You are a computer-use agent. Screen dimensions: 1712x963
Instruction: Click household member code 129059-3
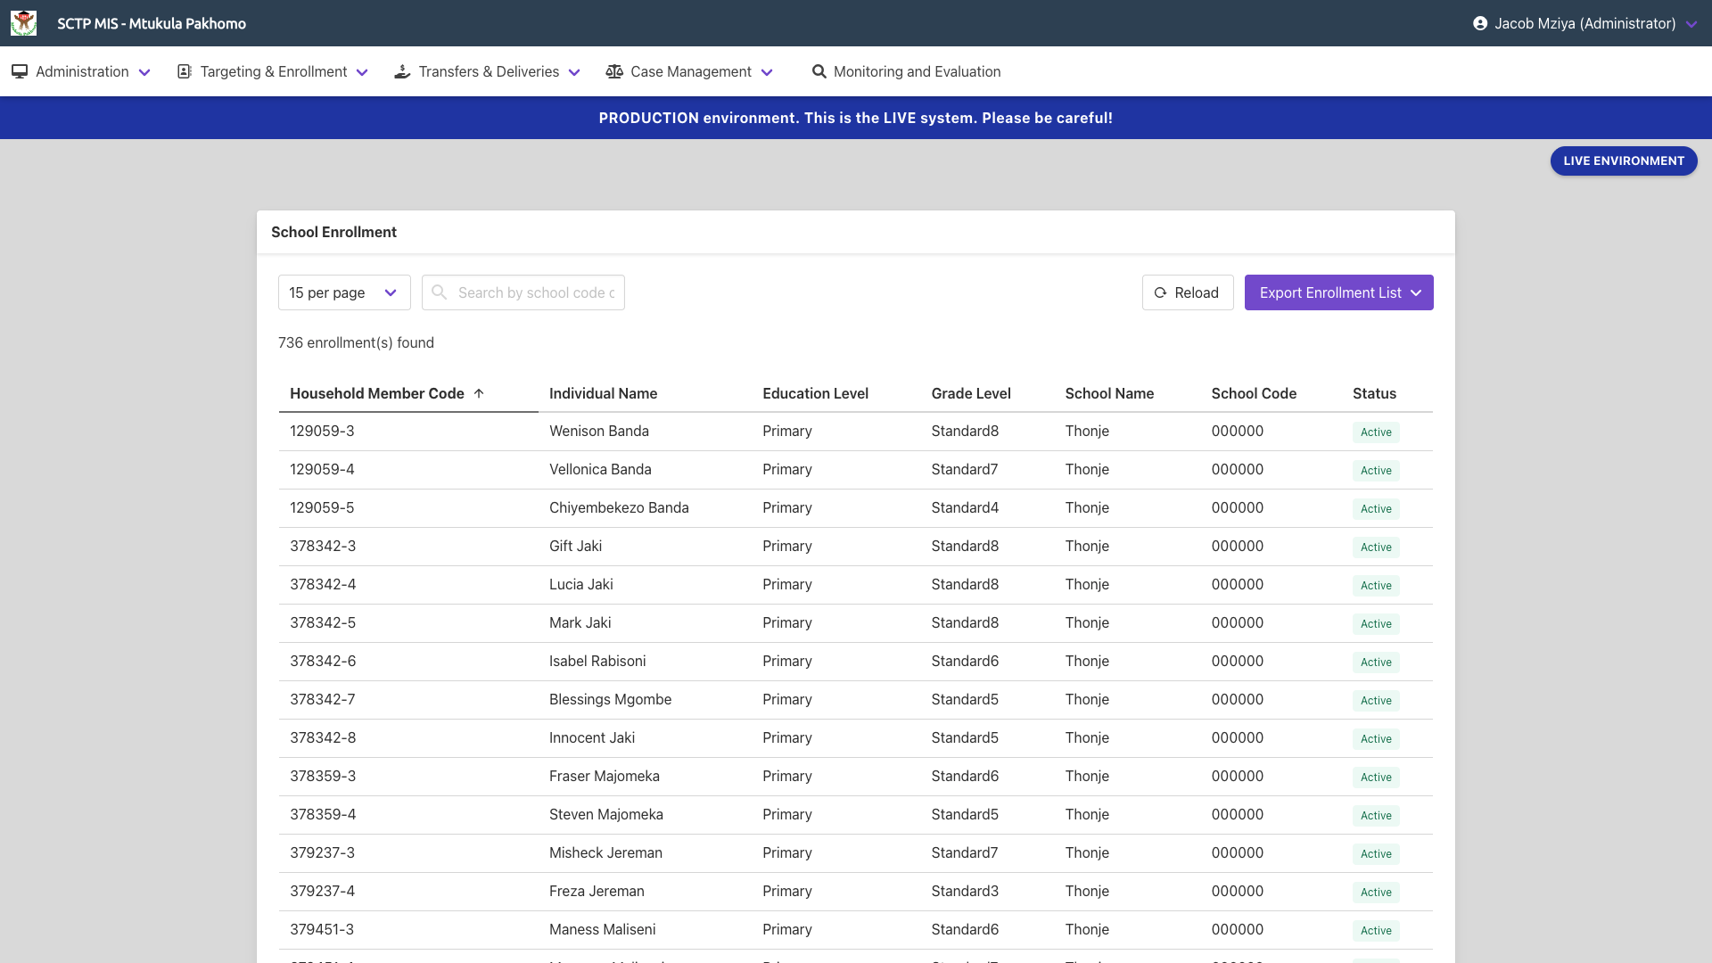click(322, 431)
